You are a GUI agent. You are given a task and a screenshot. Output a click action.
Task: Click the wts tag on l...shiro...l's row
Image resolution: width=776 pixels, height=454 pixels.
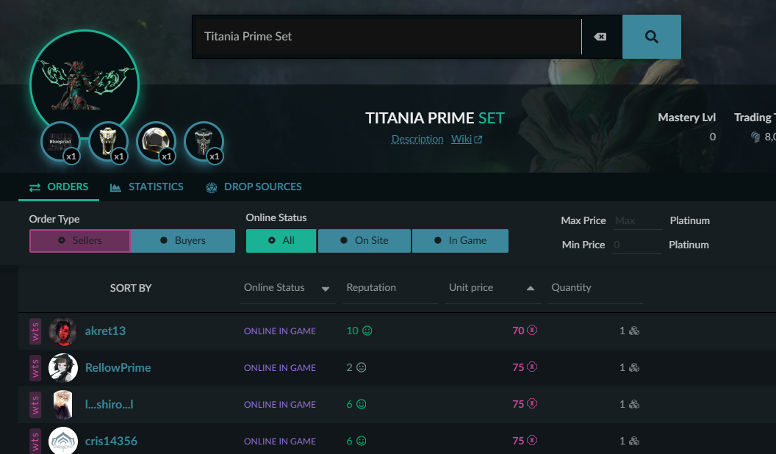[35, 405]
